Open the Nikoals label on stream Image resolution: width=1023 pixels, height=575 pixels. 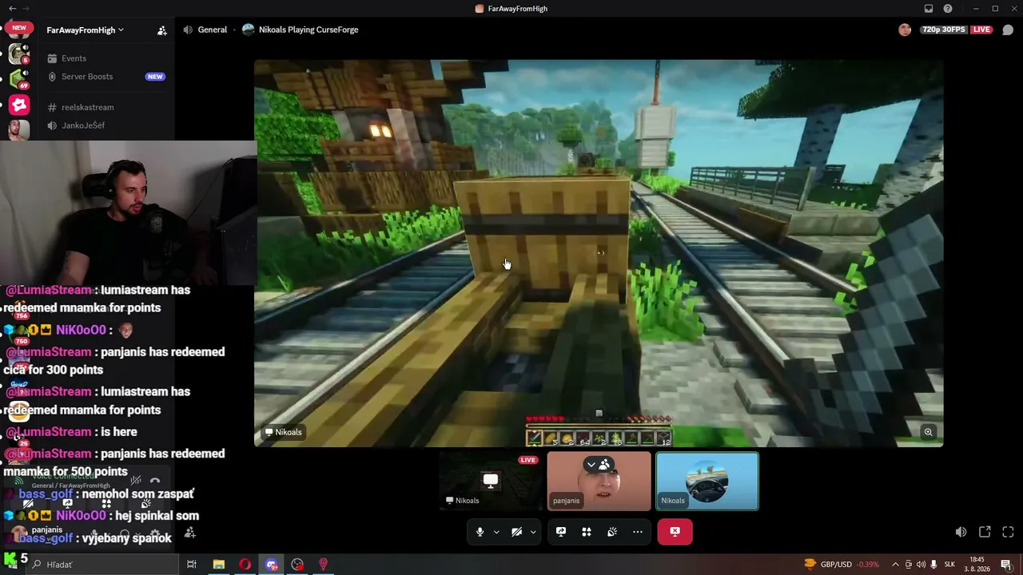tap(284, 432)
